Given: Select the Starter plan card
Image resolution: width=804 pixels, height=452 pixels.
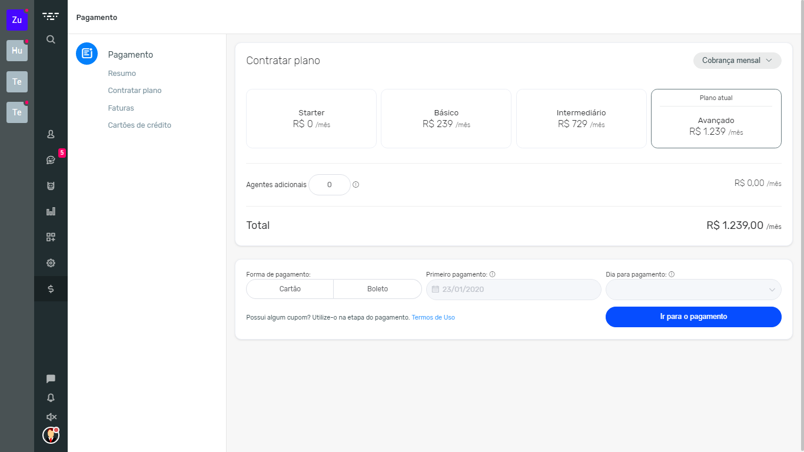Looking at the screenshot, I should tap(311, 118).
